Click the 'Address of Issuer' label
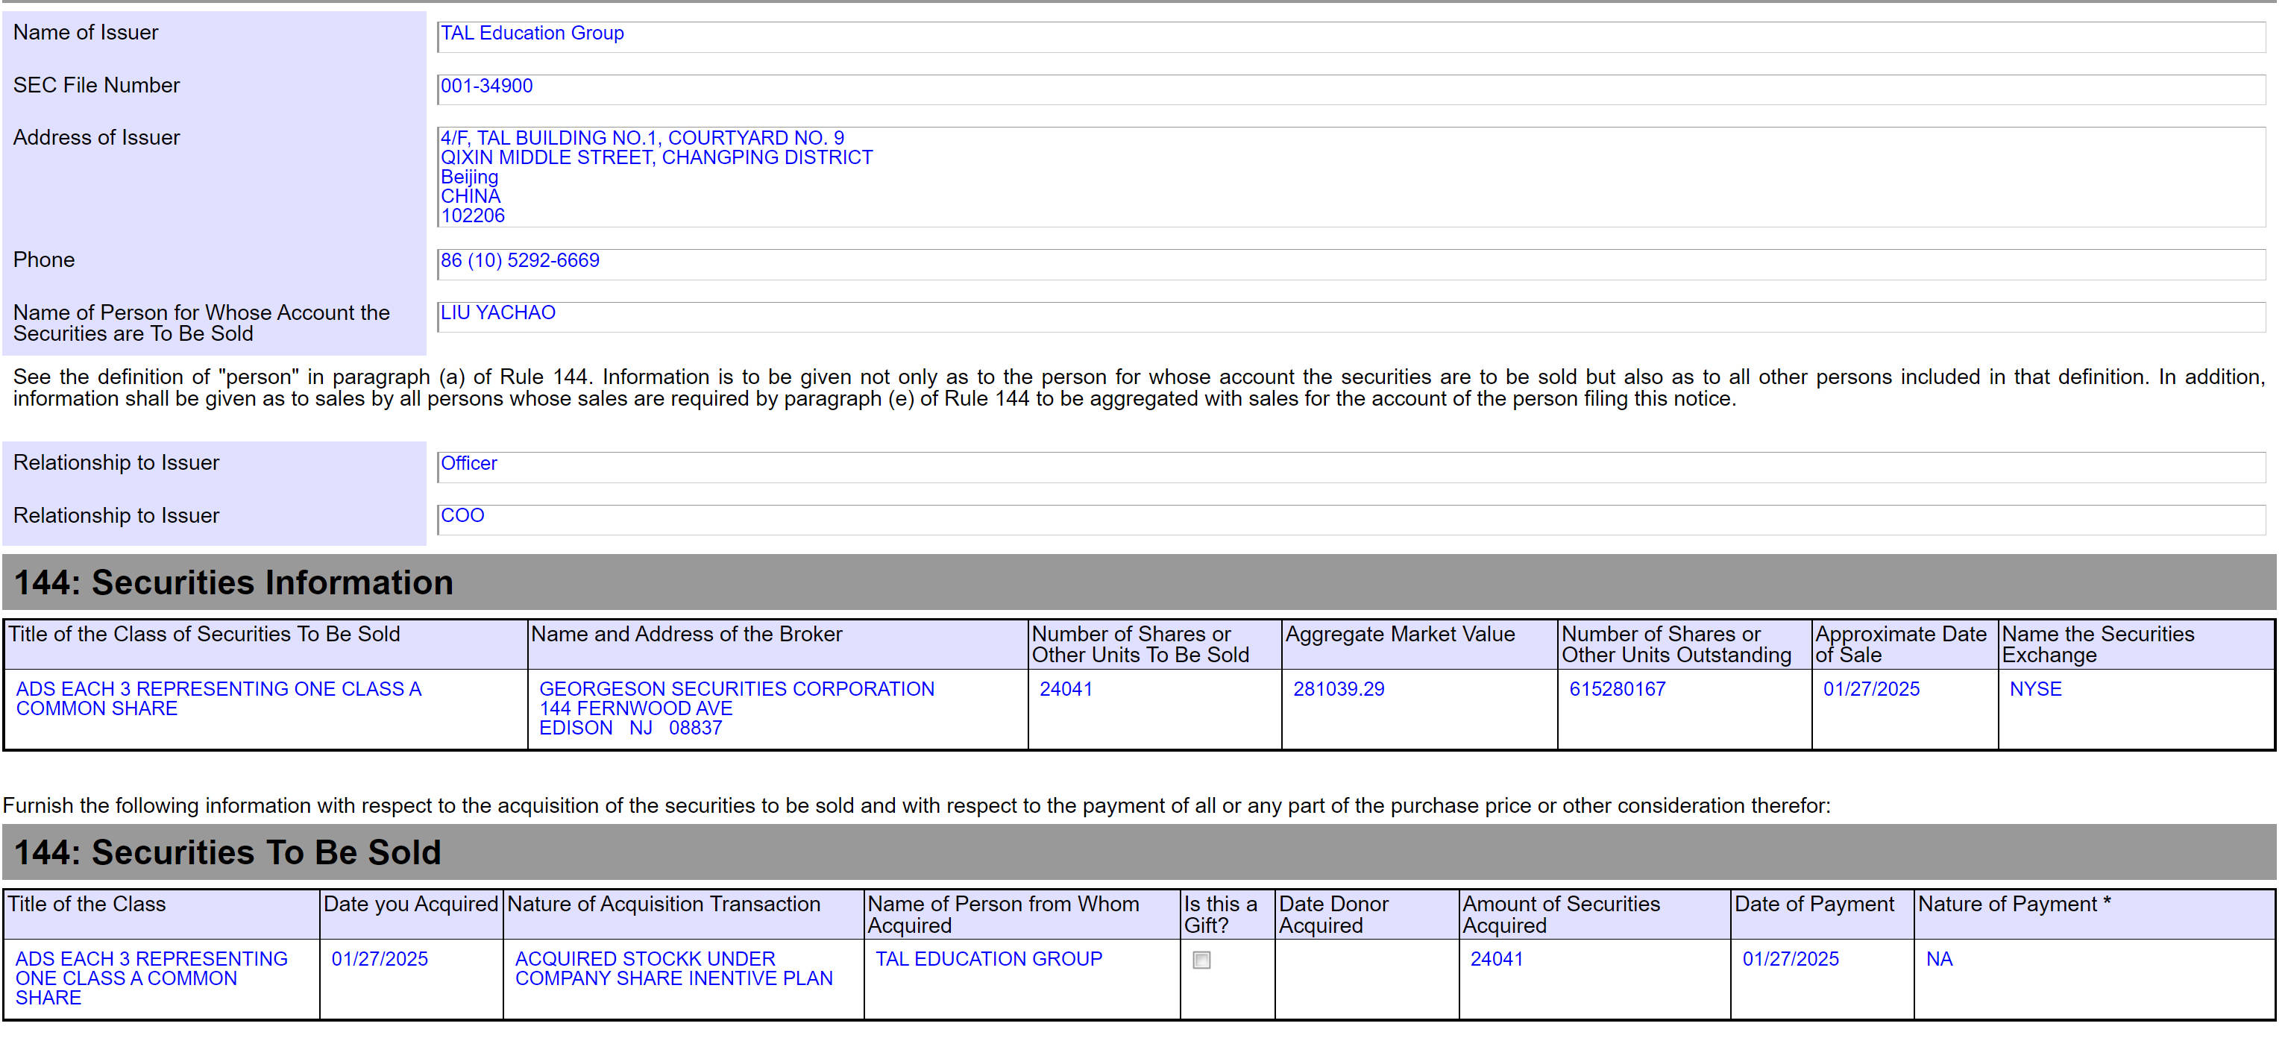The image size is (2288, 1038). [96, 138]
